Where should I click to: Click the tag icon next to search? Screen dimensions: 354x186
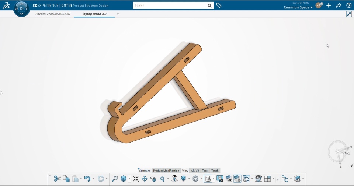(219, 6)
